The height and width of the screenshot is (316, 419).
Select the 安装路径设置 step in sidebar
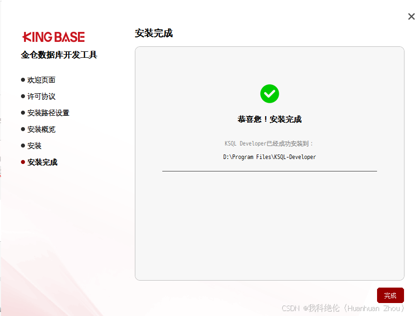(x=45, y=113)
